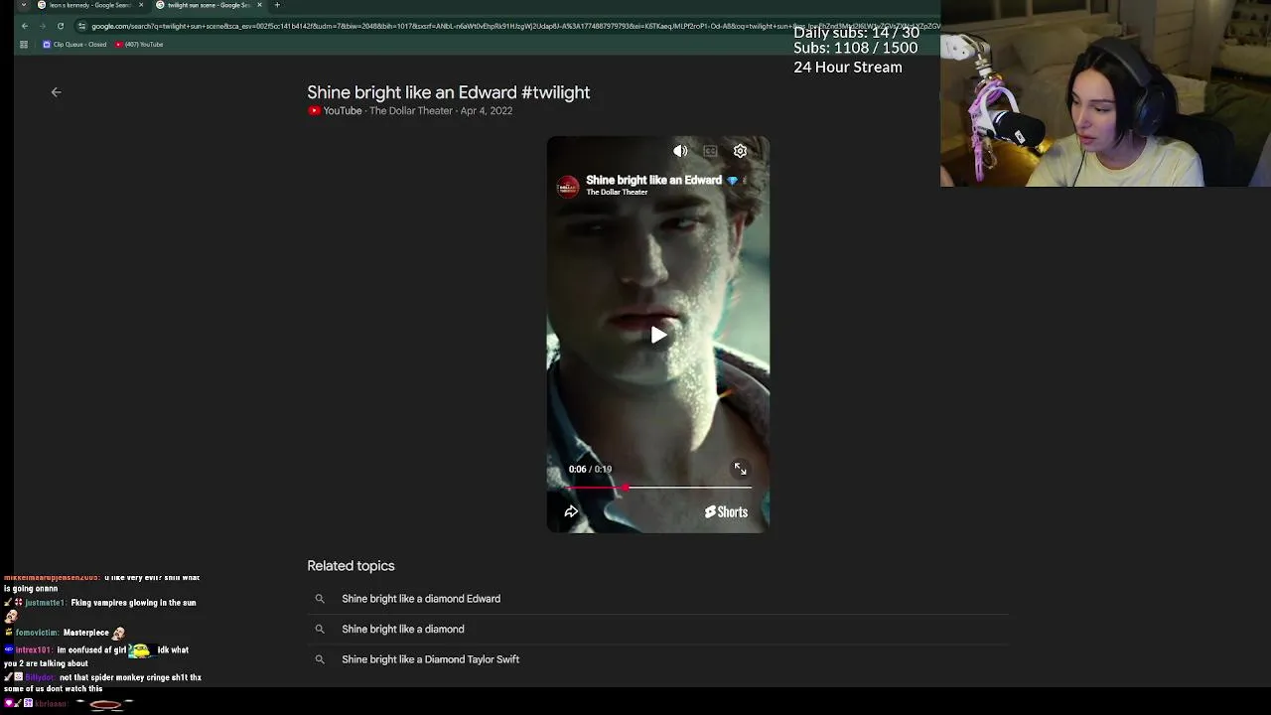1271x715 pixels.
Task: Close the 'twilight sun scene' tab
Action: click(259, 5)
